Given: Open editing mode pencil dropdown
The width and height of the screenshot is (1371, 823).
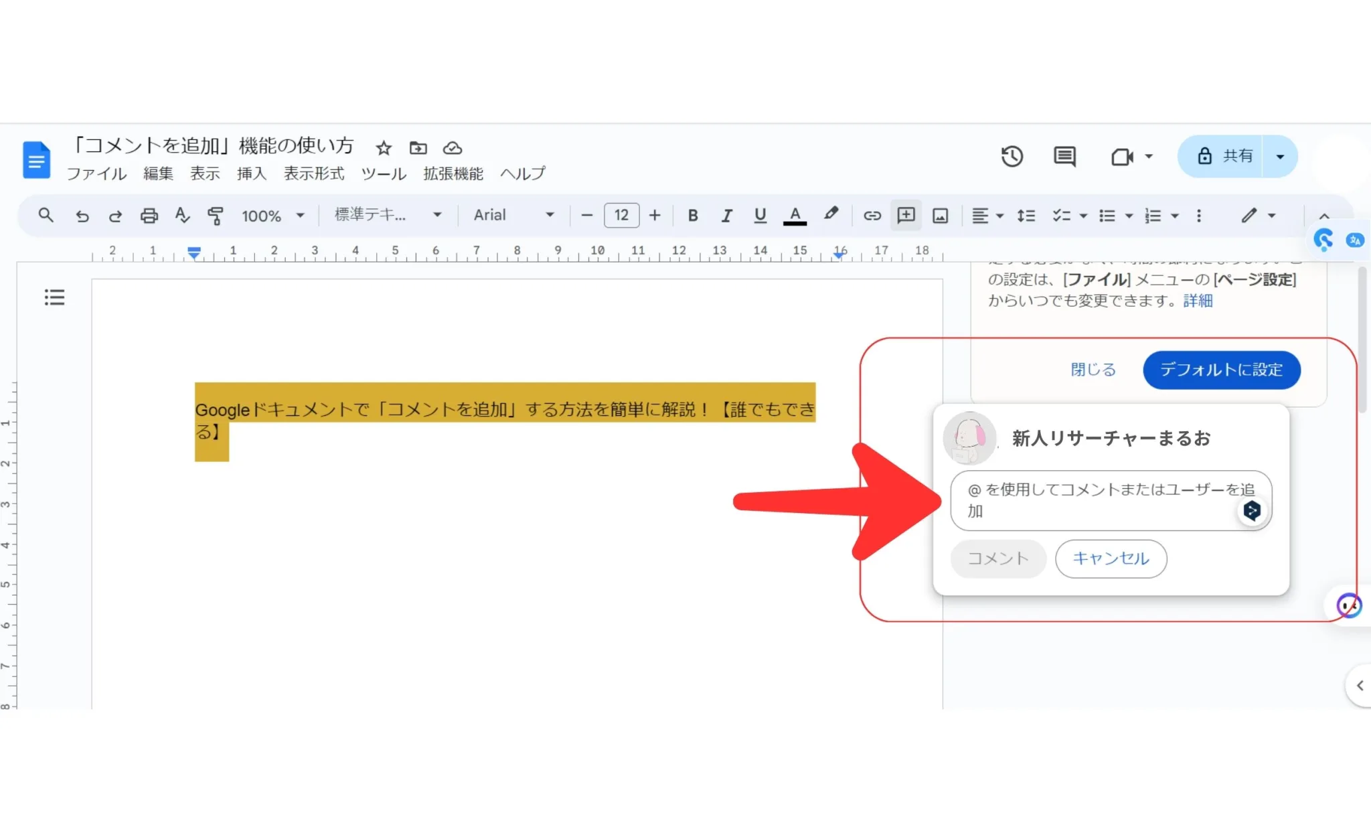Looking at the screenshot, I should [x=1258, y=216].
